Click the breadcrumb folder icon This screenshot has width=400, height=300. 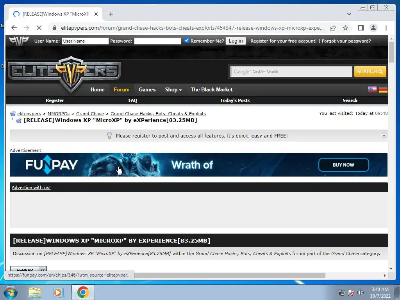pyautogui.click(x=13, y=114)
